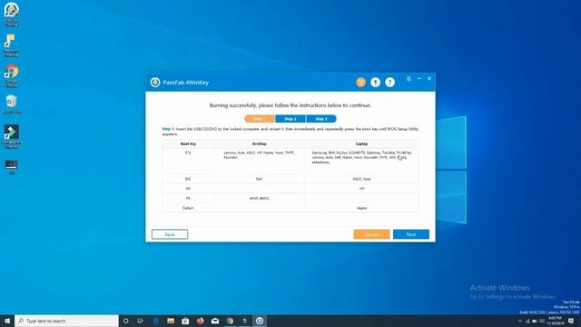Image resolution: width=581 pixels, height=327 pixels.
Task: Select the bottom monitor-shaped desktop icon
Action: [12, 166]
